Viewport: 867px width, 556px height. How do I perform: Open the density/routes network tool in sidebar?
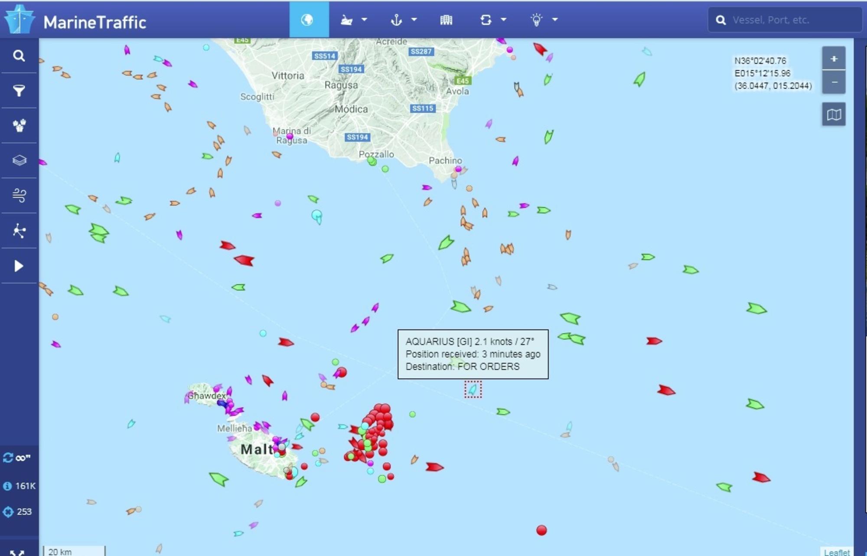coord(19,231)
